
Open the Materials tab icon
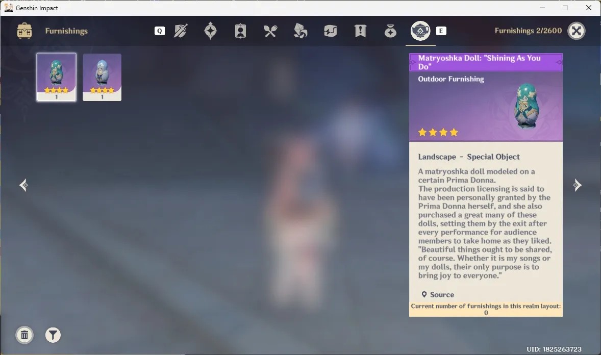point(300,31)
